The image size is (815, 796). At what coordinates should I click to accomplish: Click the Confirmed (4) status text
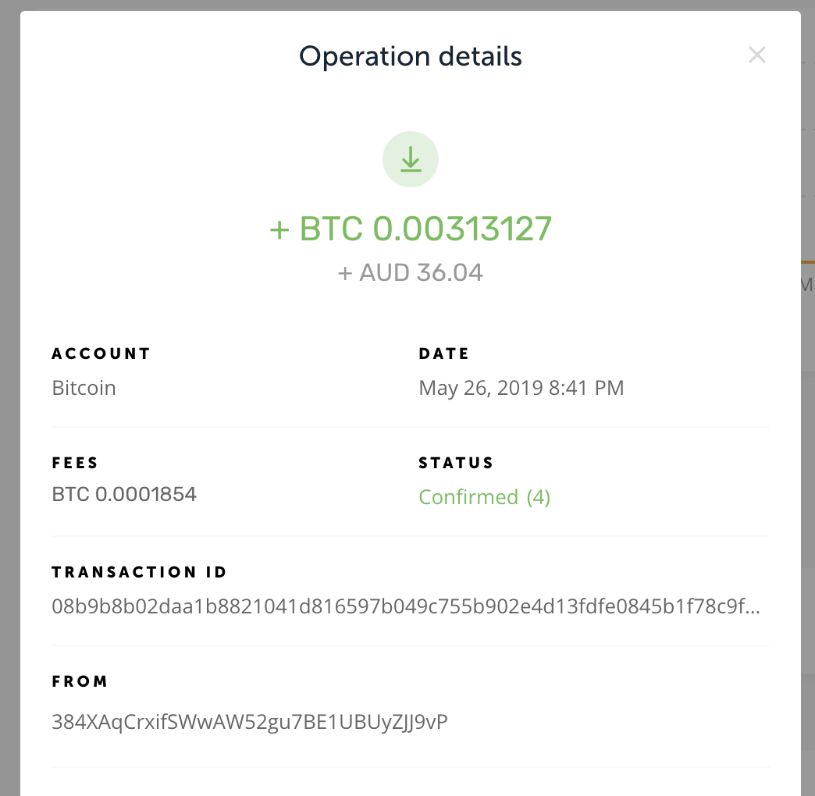point(485,497)
